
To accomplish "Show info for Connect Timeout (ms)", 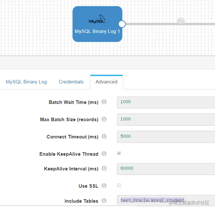I will [x=104, y=137].
